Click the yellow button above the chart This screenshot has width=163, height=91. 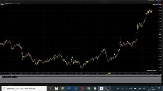pos(155,5)
